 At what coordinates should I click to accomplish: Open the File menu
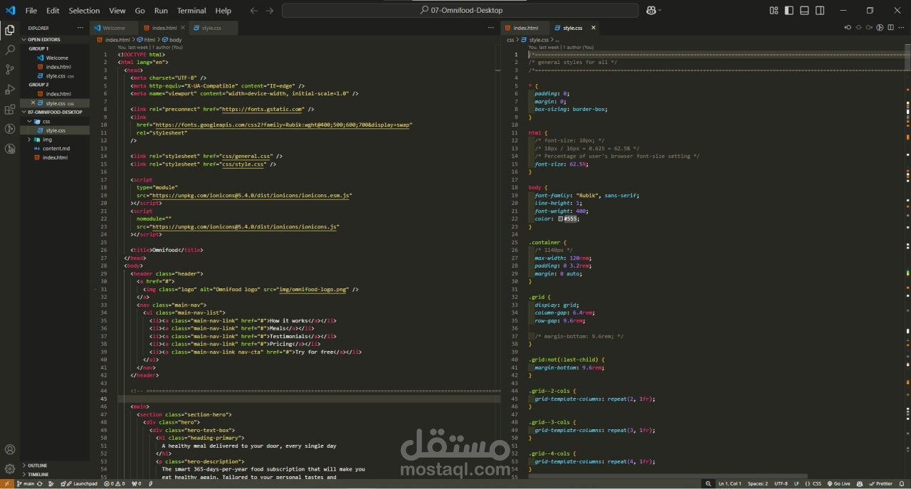point(31,11)
